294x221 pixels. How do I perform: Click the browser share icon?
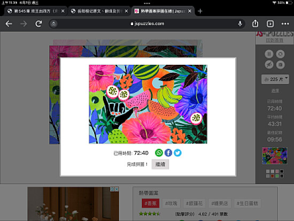pyautogui.click(x=255, y=24)
